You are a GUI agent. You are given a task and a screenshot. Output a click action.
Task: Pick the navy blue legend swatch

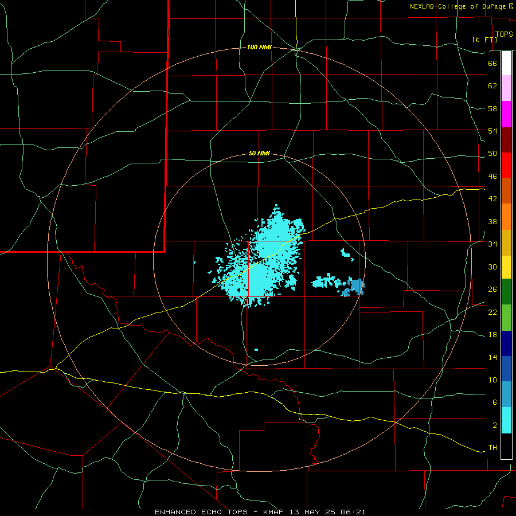(x=506, y=343)
